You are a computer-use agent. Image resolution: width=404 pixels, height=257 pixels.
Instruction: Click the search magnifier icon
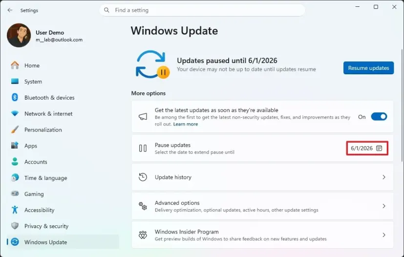[106, 10]
